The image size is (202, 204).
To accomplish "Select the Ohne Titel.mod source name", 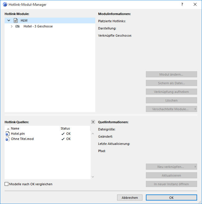I will [22, 139].
